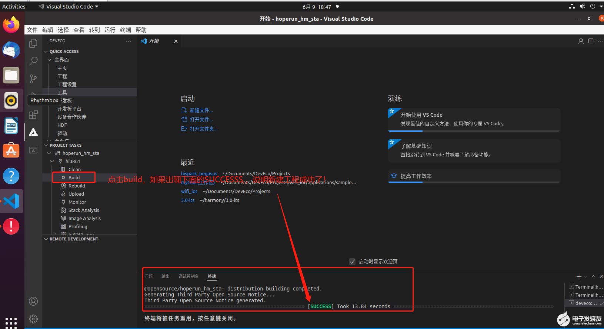Run the Upload task
The height and width of the screenshot is (329, 604).
click(76, 194)
